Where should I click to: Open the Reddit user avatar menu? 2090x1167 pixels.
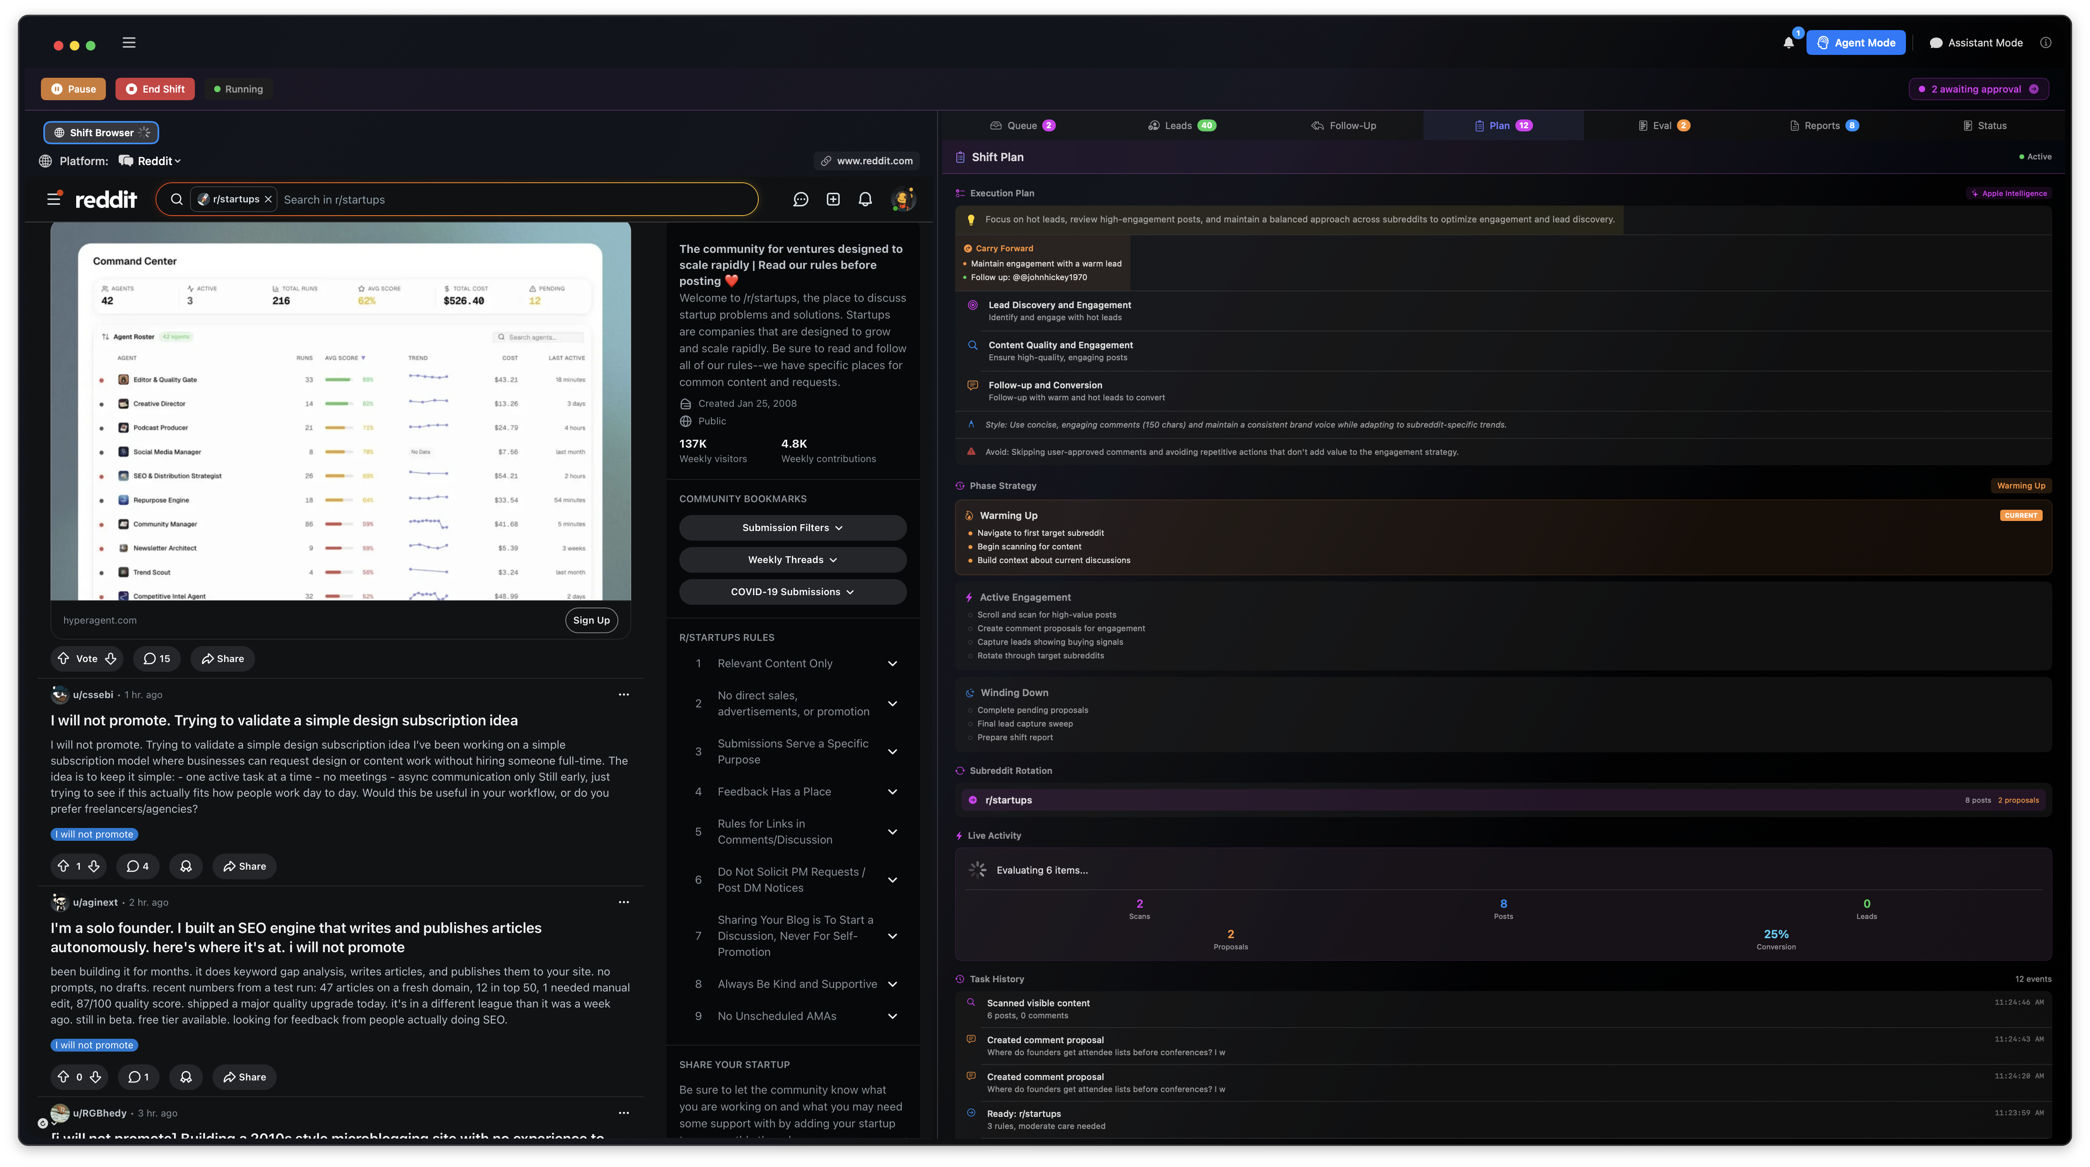point(902,200)
